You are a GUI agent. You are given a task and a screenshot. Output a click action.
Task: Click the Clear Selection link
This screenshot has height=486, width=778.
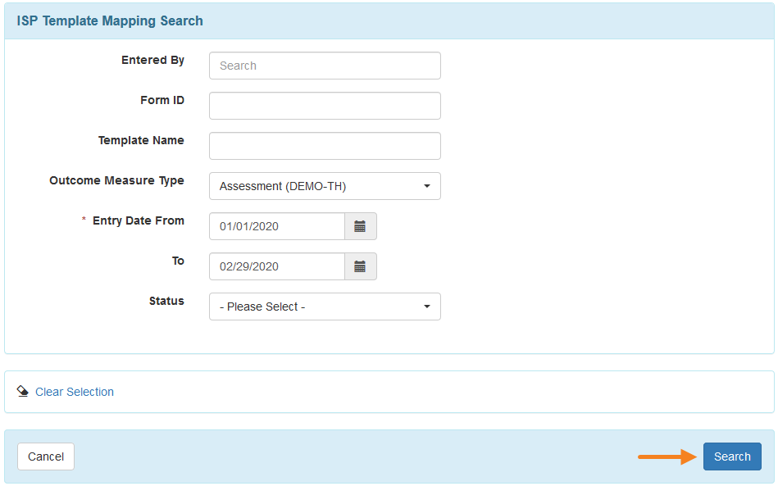coord(74,392)
